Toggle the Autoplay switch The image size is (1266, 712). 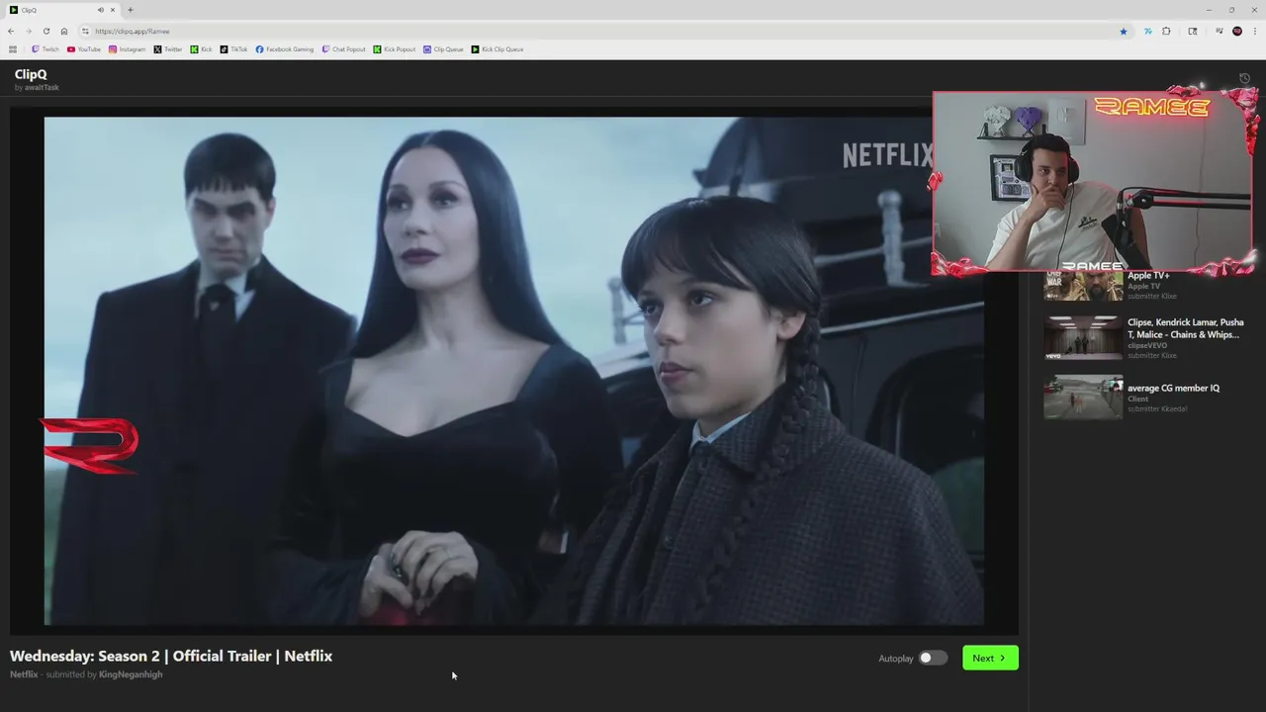tap(933, 658)
